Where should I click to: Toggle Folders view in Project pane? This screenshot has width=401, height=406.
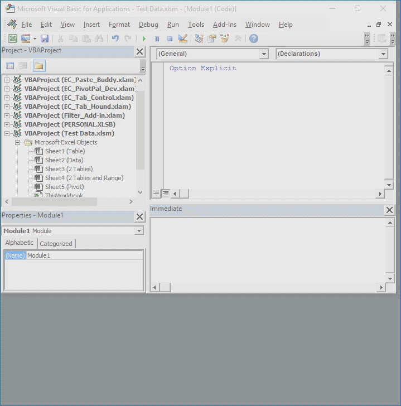click(39, 66)
